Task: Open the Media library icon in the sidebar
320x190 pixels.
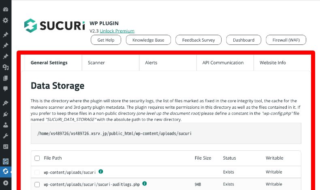Action: tap(6, 67)
